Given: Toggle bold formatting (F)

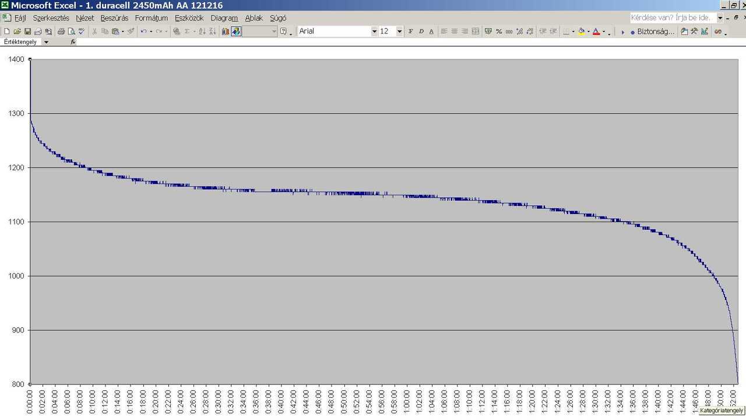Looking at the screenshot, I should (410, 32).
